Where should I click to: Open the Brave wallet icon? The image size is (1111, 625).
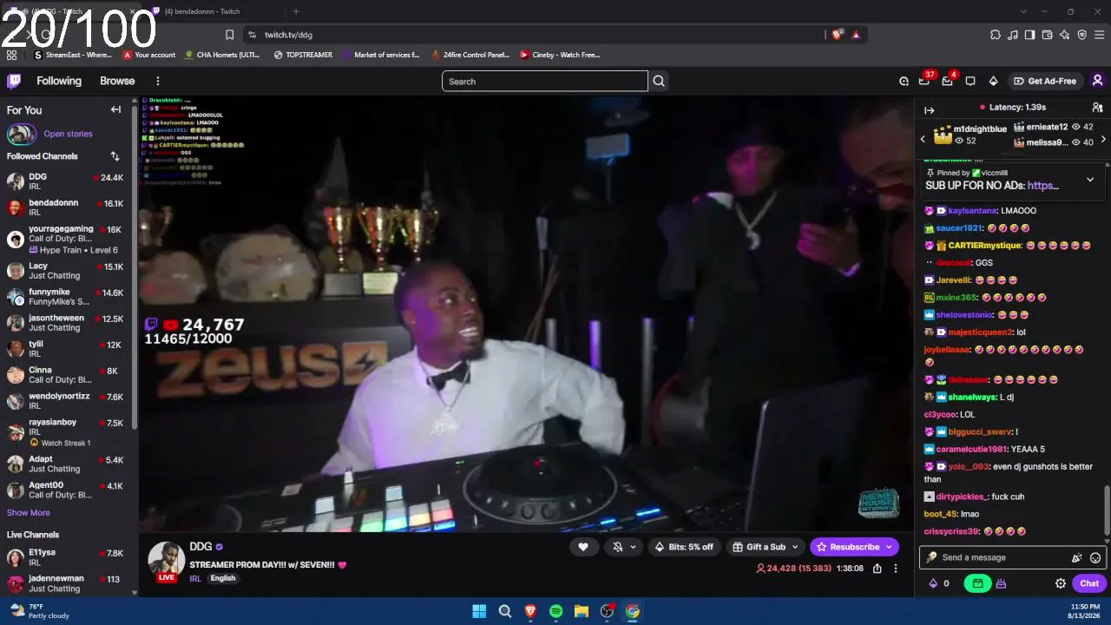[1048, 35]
